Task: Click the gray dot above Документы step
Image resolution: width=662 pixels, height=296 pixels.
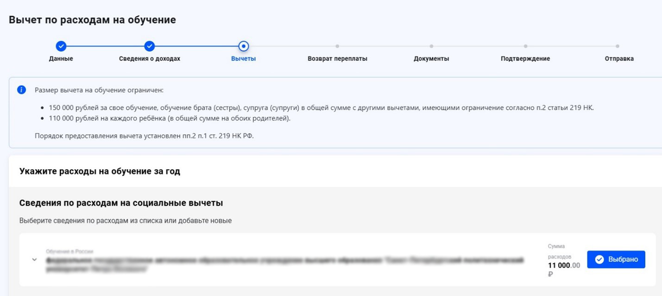Action: pos(431,46)
